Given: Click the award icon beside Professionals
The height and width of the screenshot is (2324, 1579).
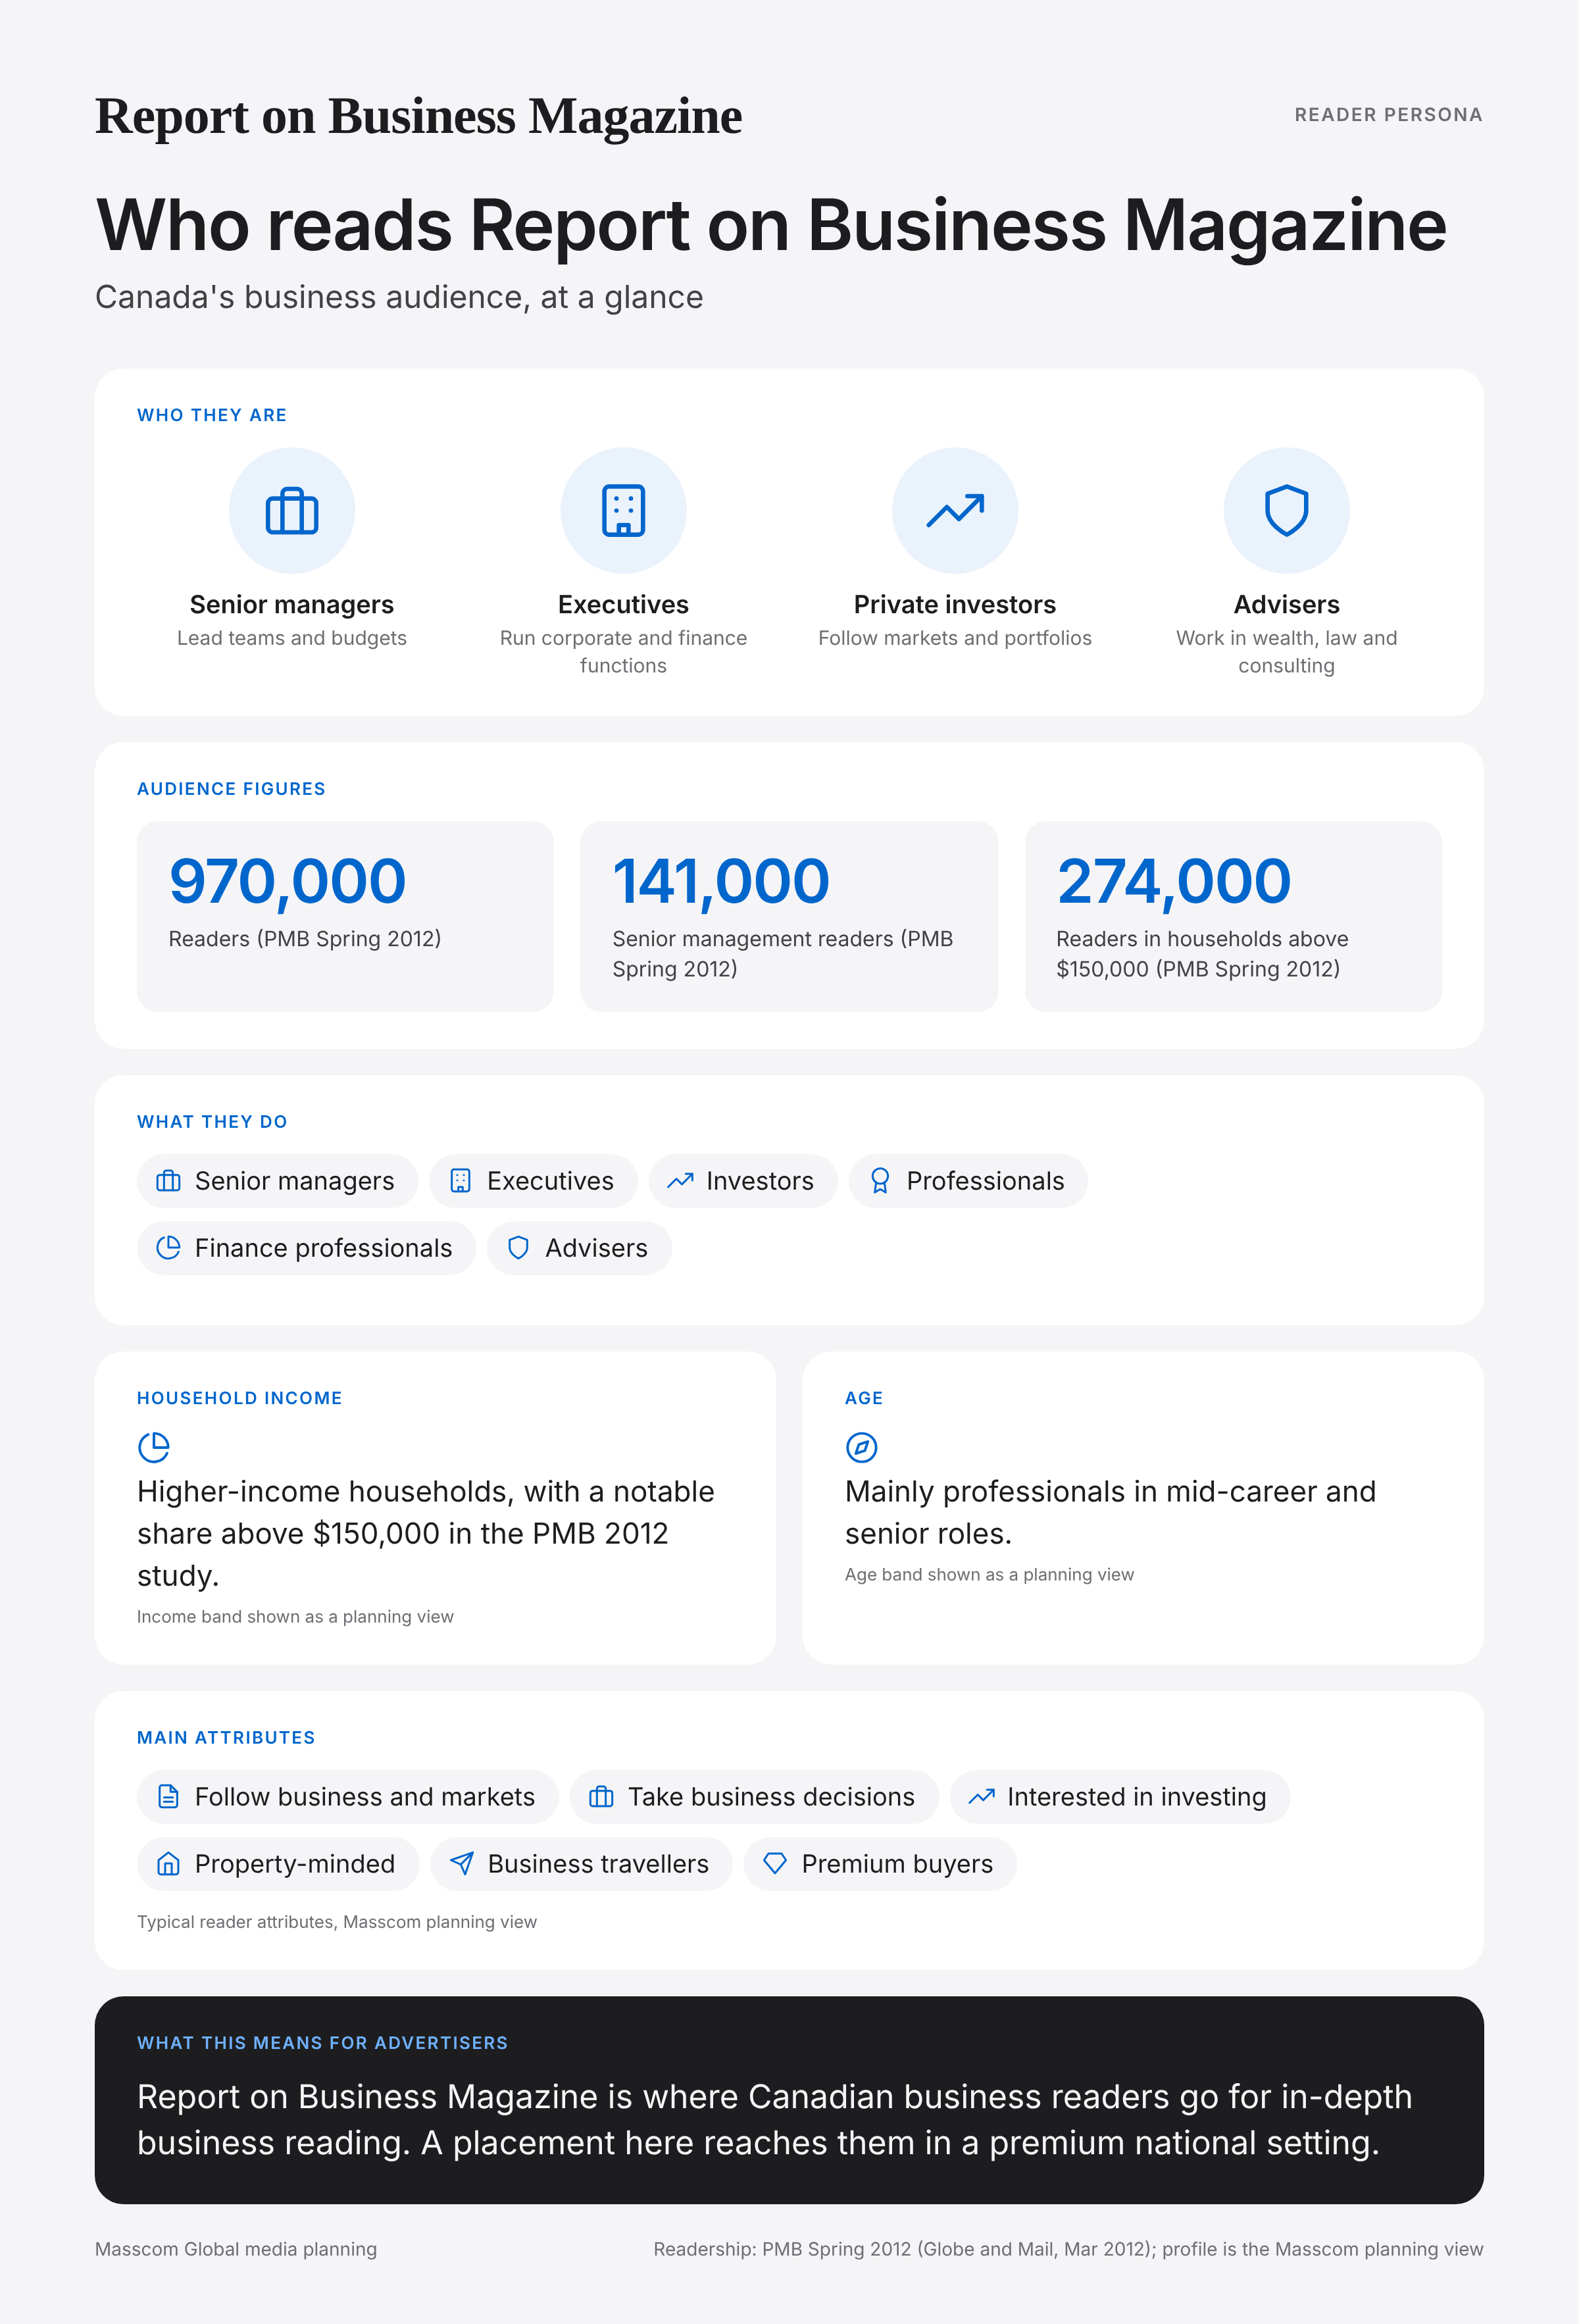Looking at the screenshot, I should (879, 1181).
